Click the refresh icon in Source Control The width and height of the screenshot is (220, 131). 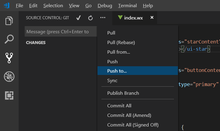tap(91, 18)
